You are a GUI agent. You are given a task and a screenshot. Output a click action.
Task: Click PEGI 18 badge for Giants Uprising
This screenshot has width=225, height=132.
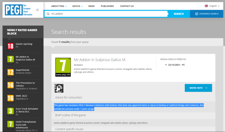click(10, 46)
